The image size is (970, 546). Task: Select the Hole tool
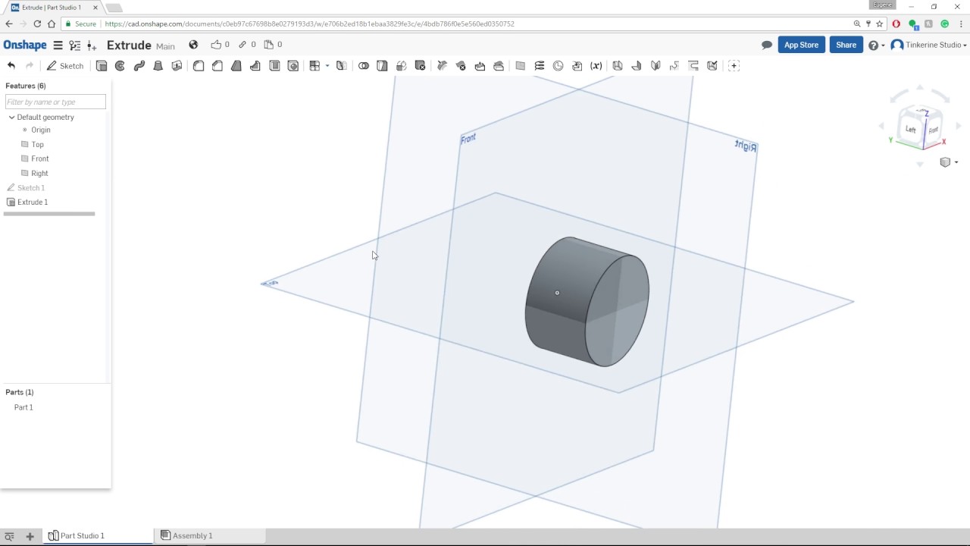293,66
